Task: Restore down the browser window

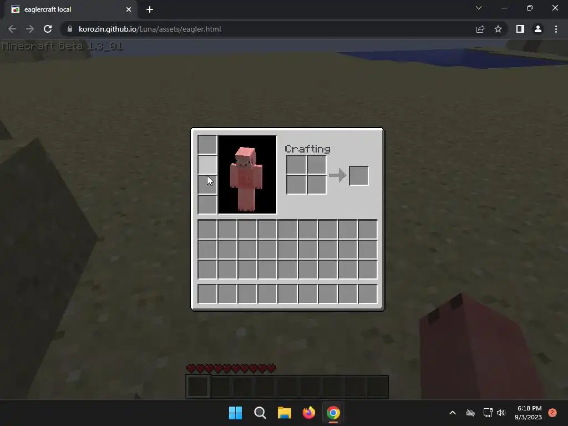Action: pos(530,8)
